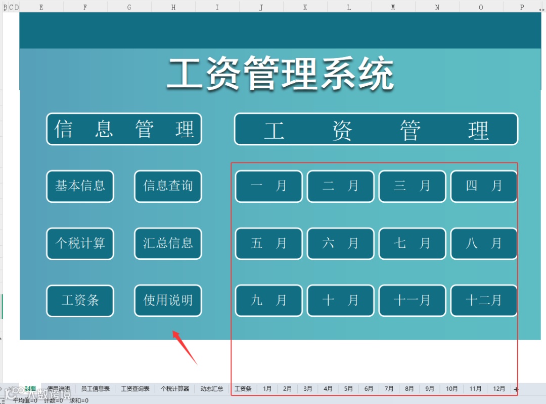Open the 三月 salary button
Screen dimensions: 546x404
[x=413, y=186]
